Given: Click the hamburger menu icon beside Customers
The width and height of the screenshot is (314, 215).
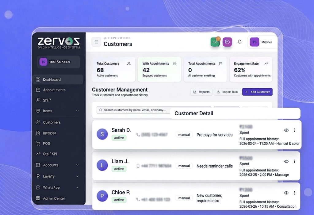Looking at the screenshot, I should click(x=96, y=42).
